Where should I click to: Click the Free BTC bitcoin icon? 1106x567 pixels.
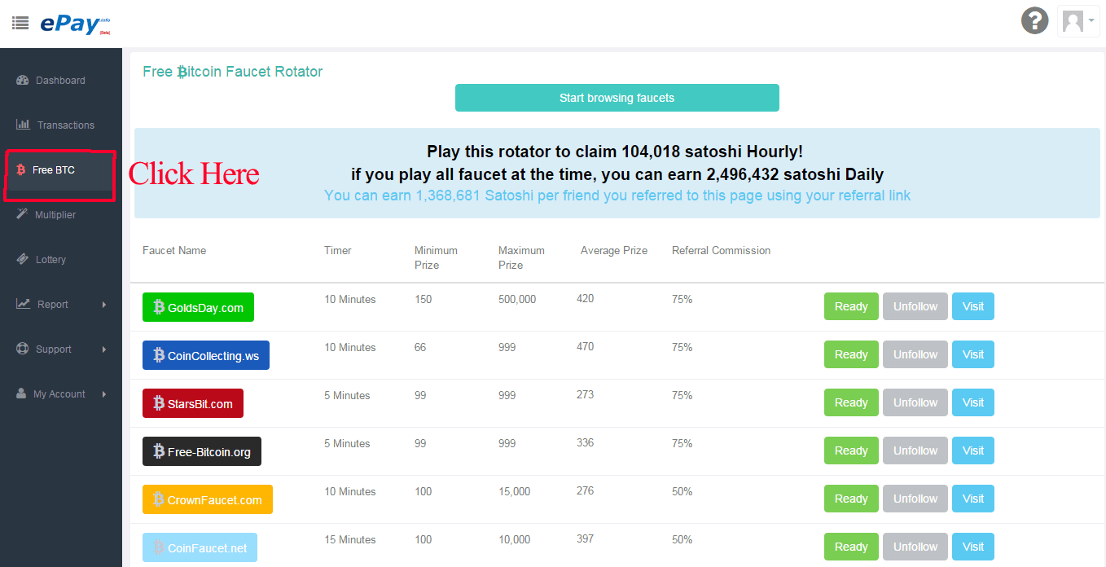20,170
